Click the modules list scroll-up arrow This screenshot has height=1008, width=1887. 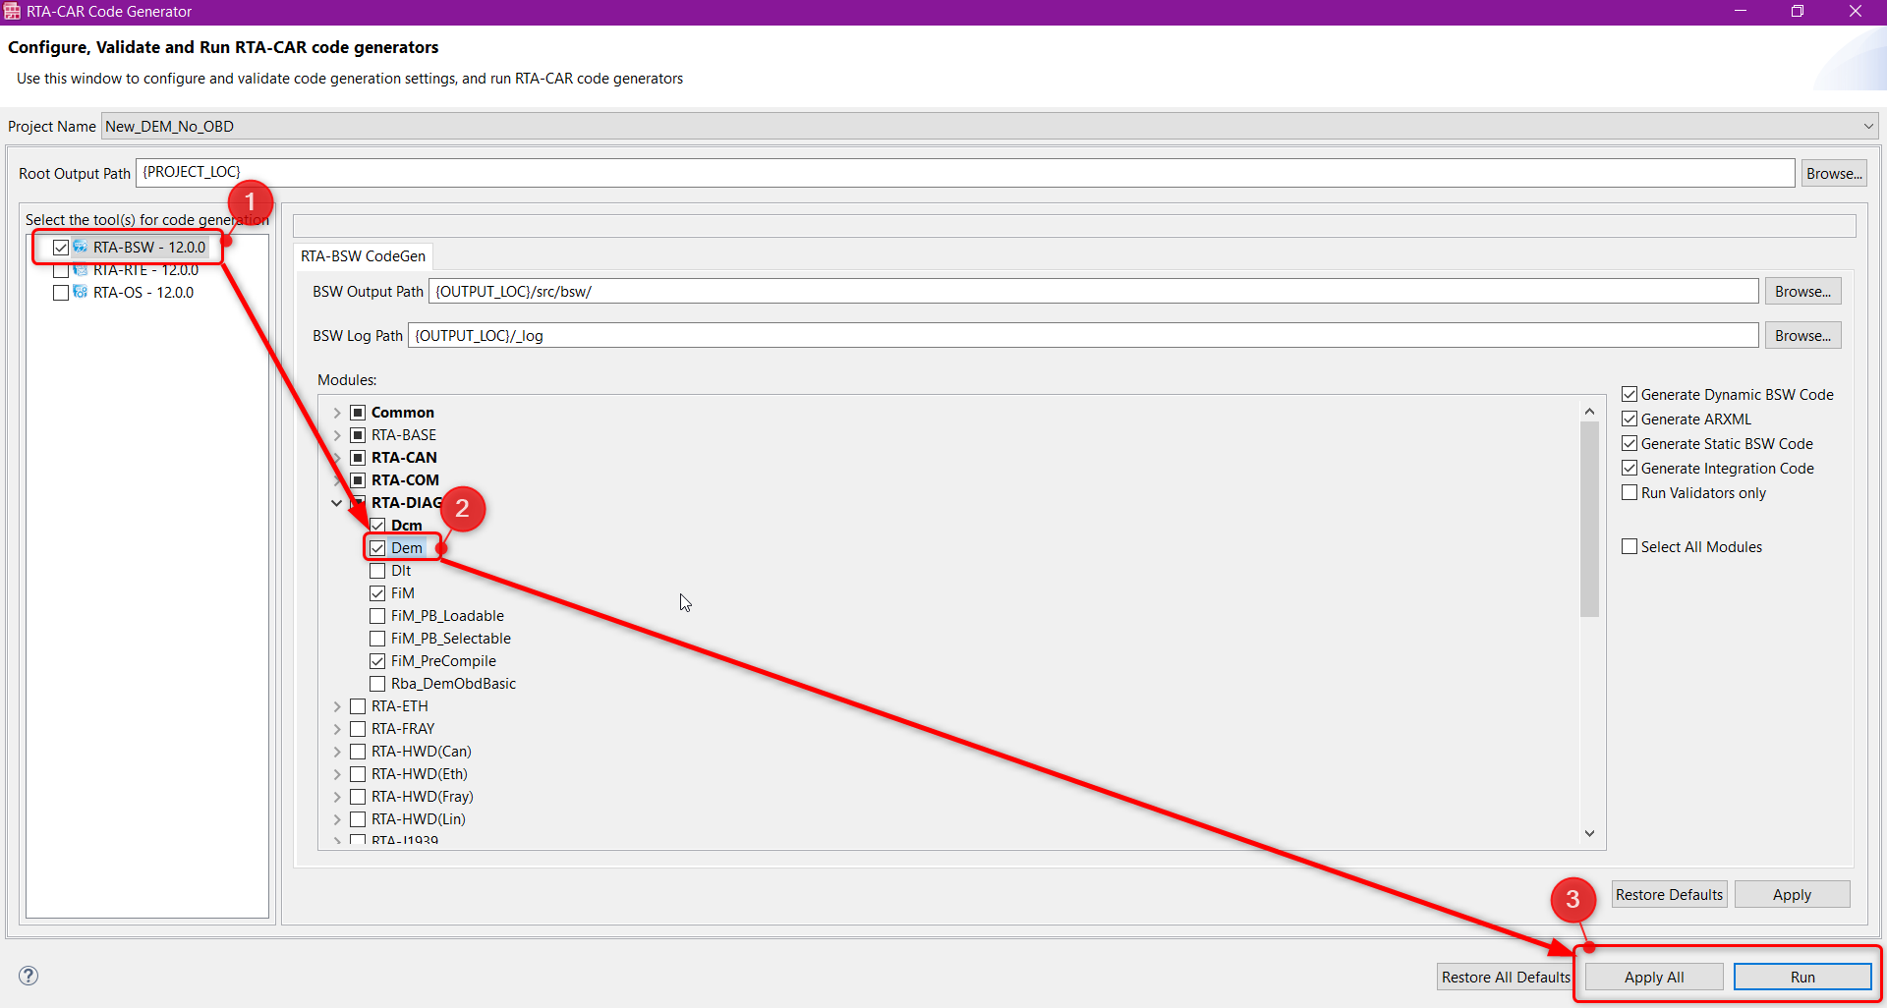coord(1589,411)
